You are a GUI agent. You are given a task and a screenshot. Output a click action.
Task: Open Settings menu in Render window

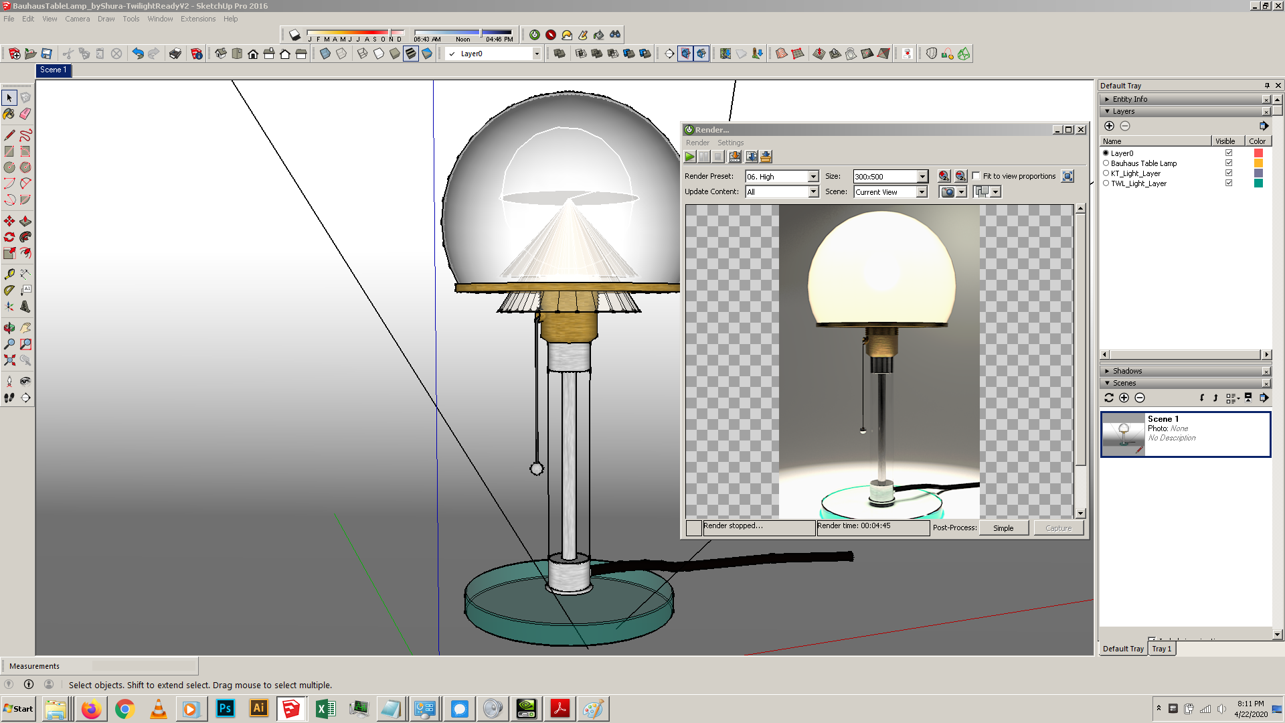pos(730,143)
